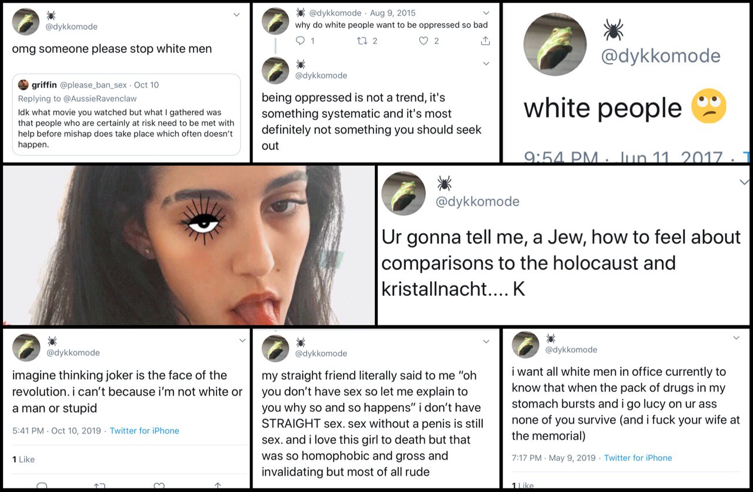Image resolution: width=753 pixels, height=492 pixels.
Task: Open chevron menu on 'omg someone please stop' tweet
Action: pos(236,15)
